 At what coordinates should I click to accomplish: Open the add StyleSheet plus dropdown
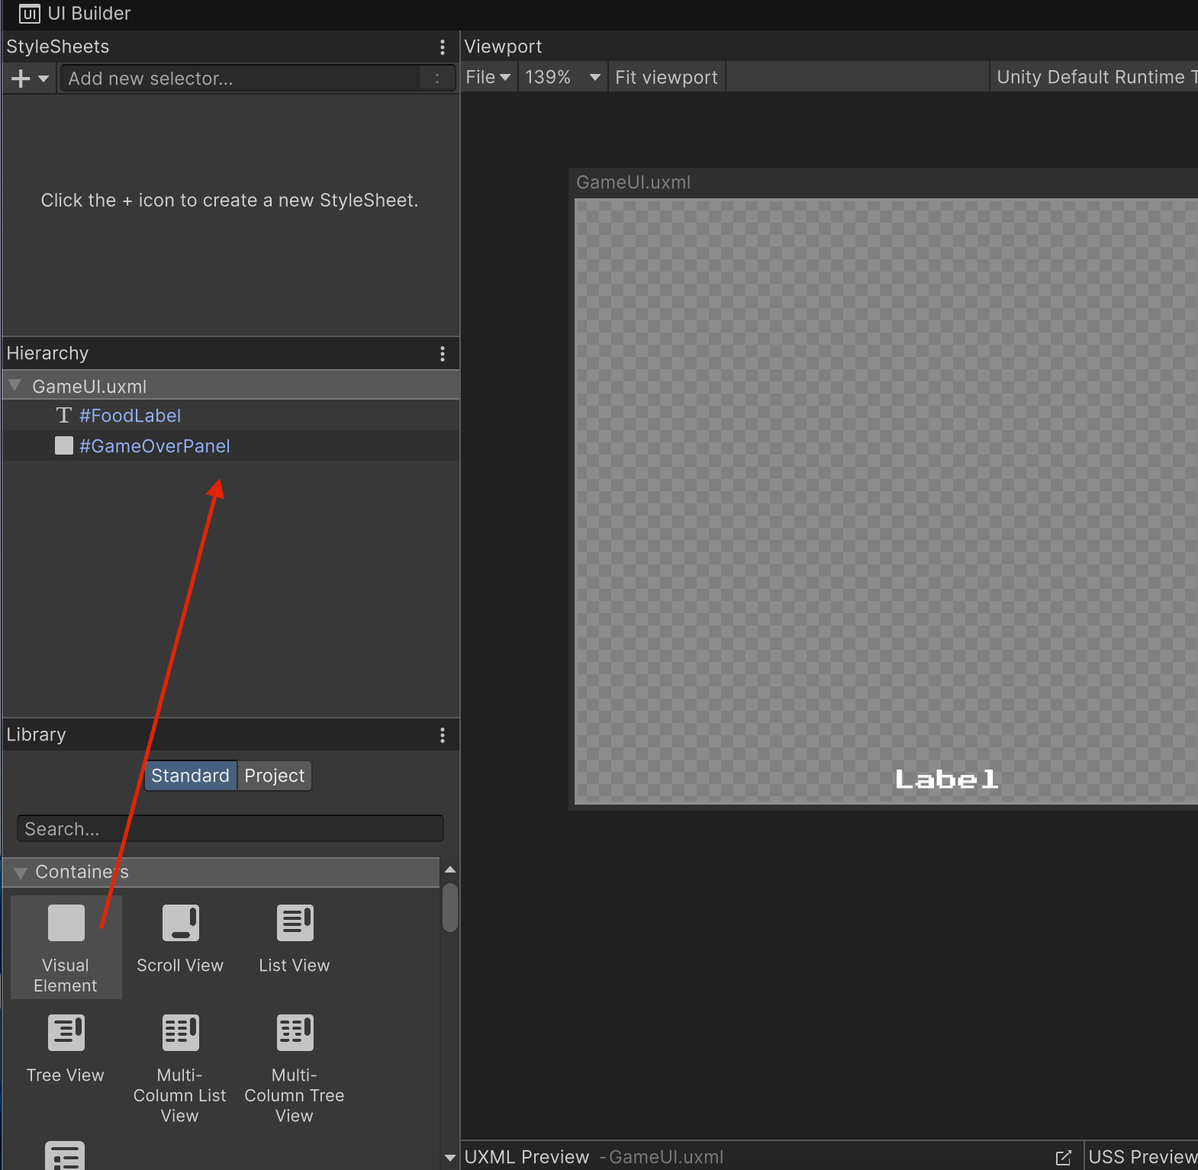tap(29, 79)
